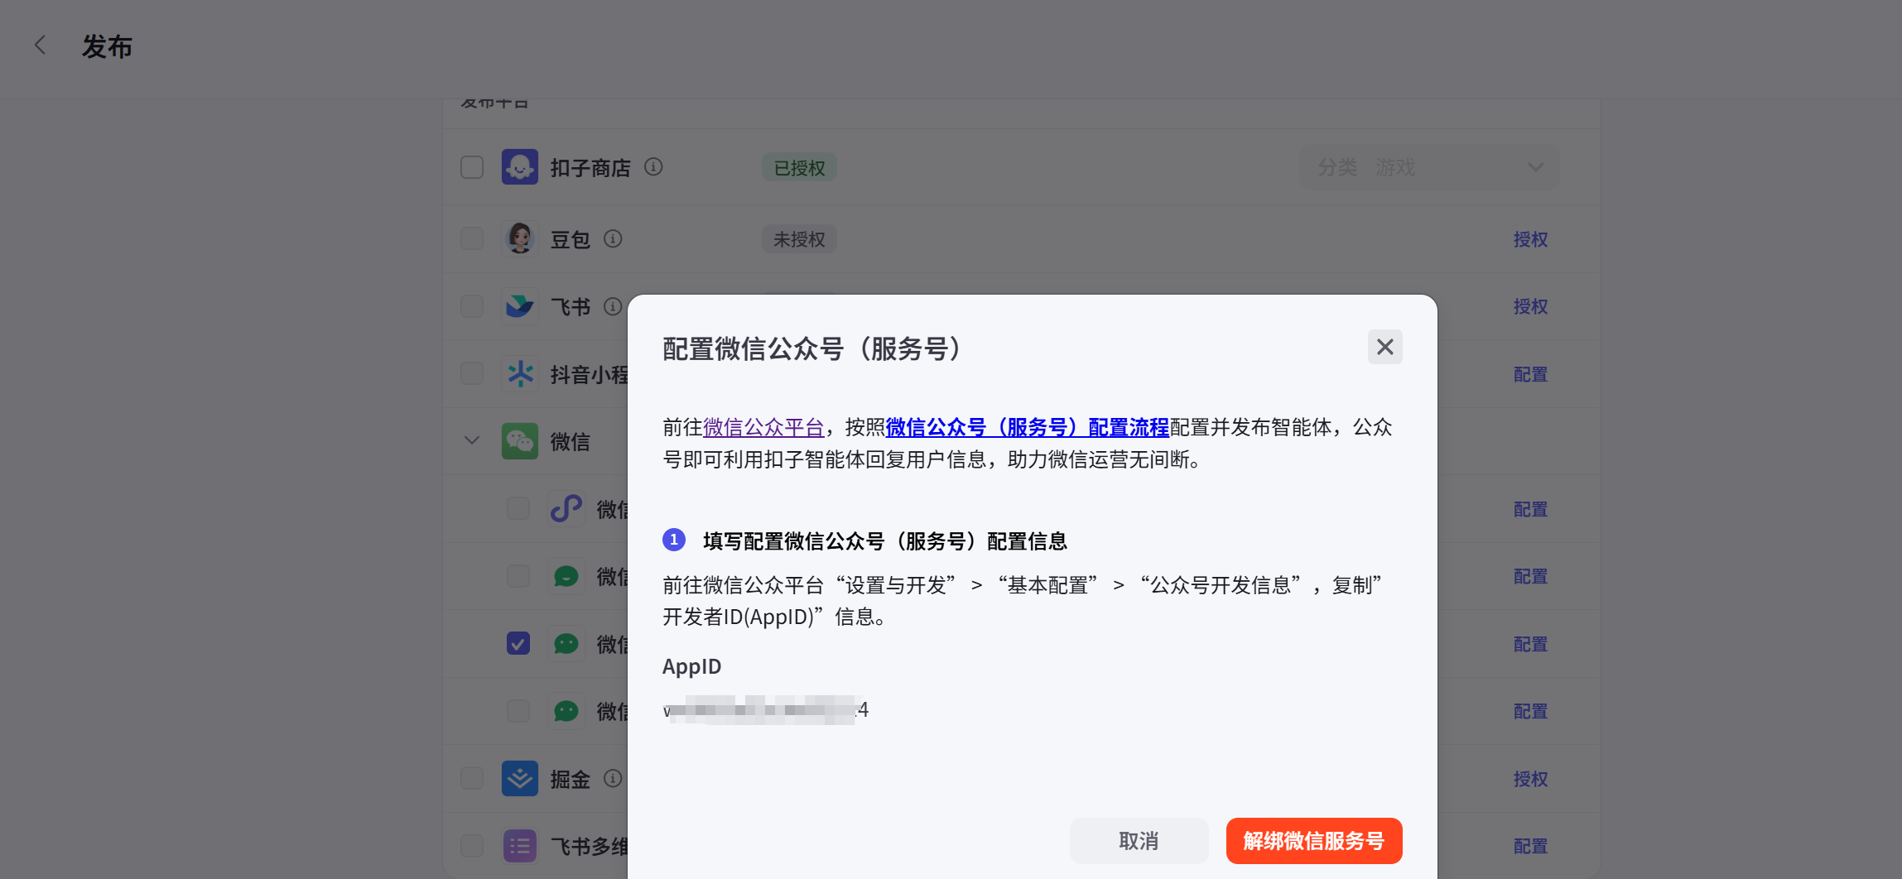Click the 发布 page title
The width and height of the screenshot is (1902, 879).
point(107,46)
